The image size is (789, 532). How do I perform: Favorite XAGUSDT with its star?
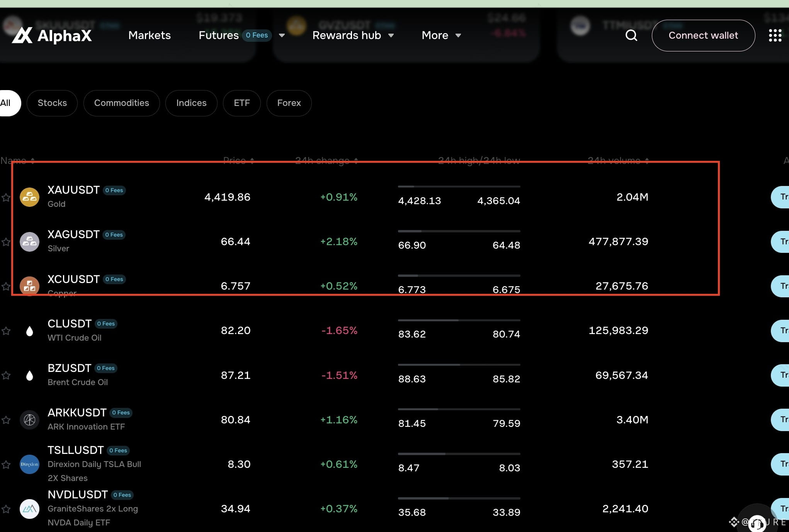6,242
